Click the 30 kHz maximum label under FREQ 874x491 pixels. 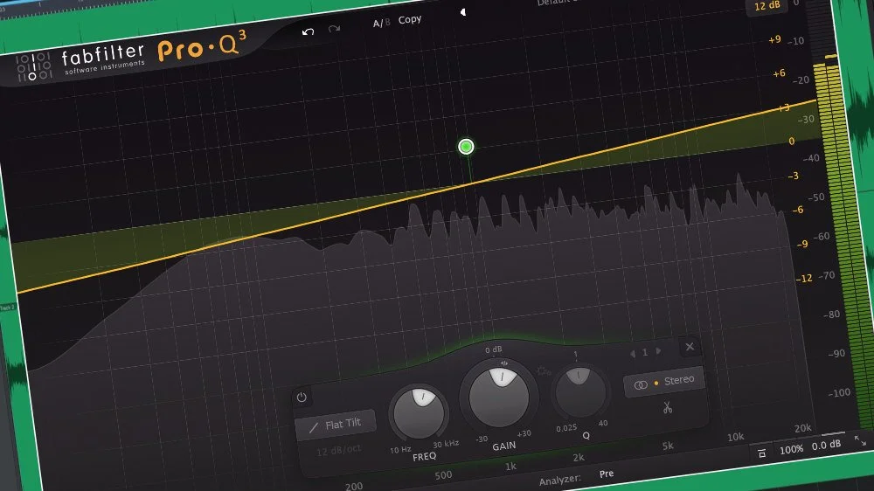[x=446, y=444]
